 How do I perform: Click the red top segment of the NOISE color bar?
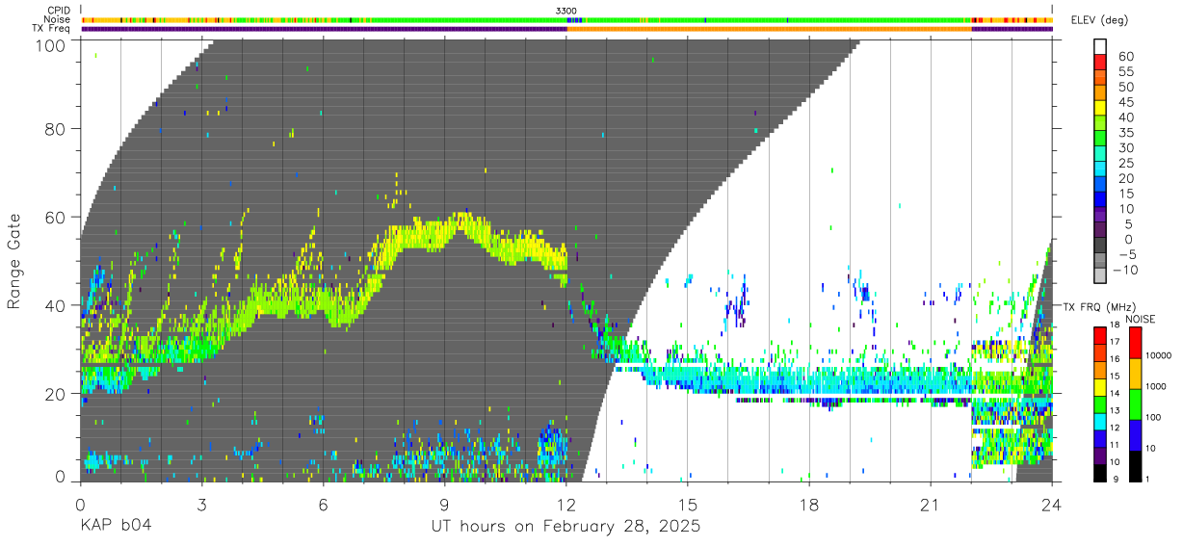pyautogui.click(x=1136, y=343)
